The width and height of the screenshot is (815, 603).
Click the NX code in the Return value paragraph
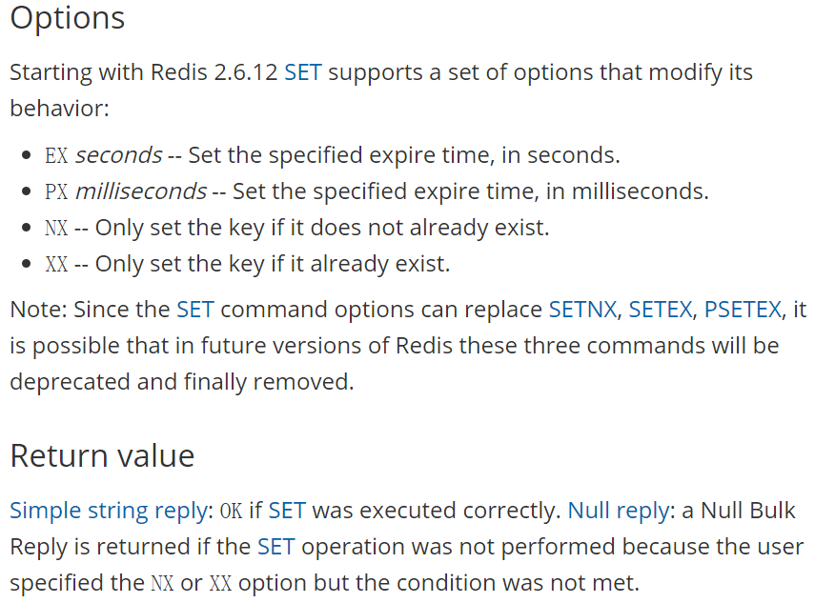162,583
